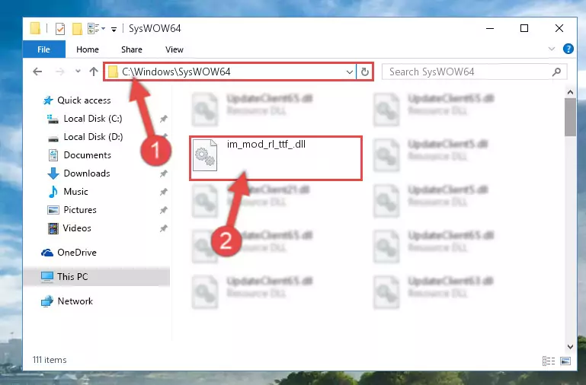This screenshot has height=385, width=586.
Task: Click the folder icon in title bar
Action: [x=35, y=28]
